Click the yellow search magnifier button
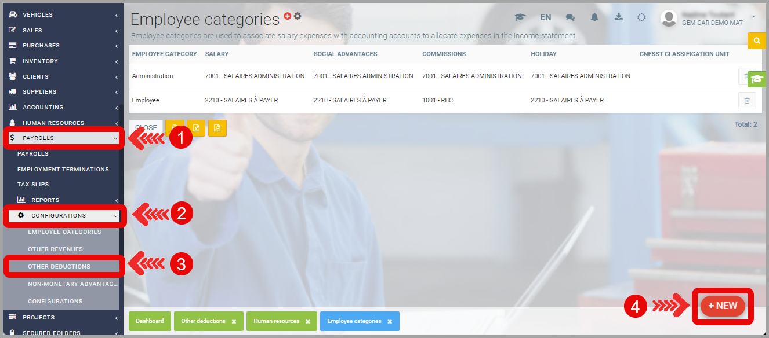The image size is (769, 338). point(757,41)
